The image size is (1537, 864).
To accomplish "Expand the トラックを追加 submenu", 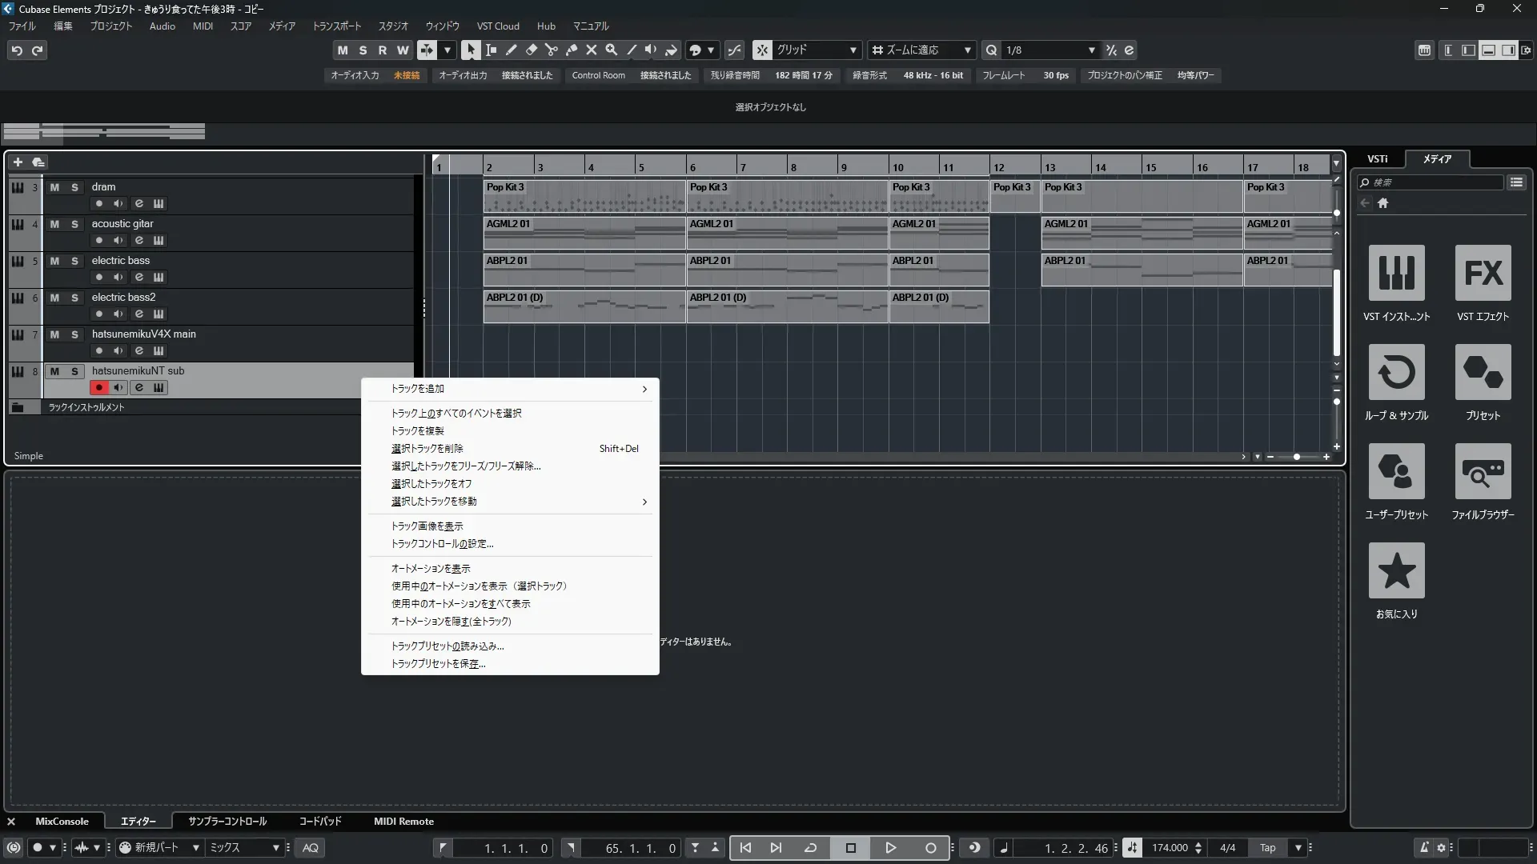I will 644,389.
